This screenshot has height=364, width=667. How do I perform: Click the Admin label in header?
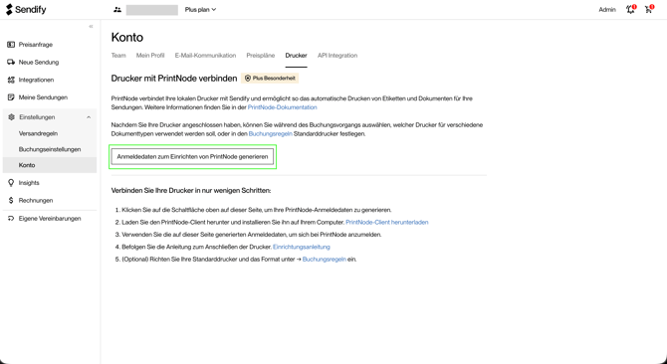tap(607, 9)
